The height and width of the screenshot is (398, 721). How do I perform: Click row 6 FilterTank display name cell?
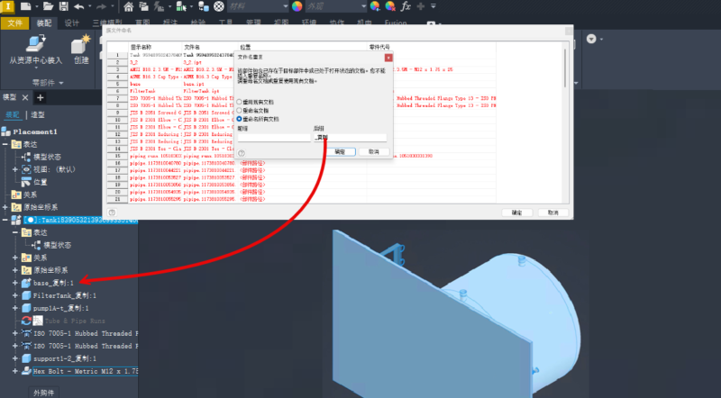pos(155,92)
